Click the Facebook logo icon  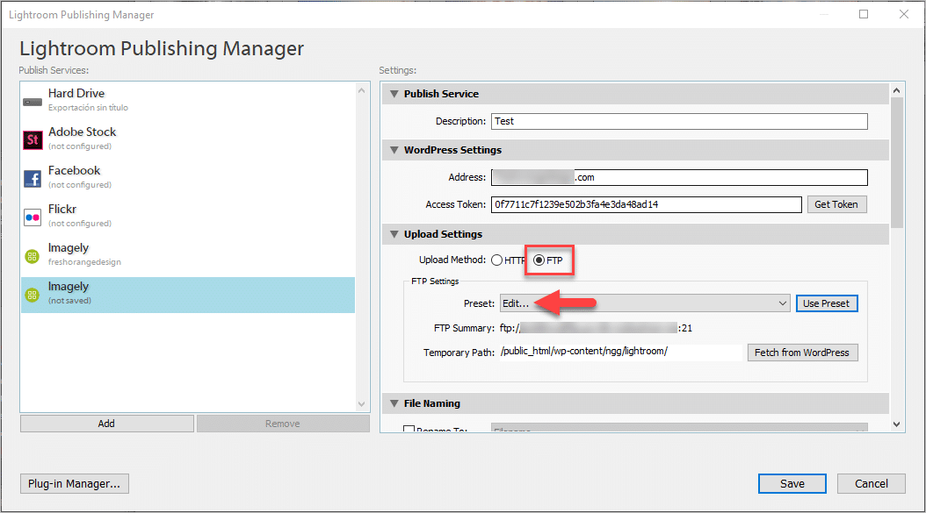(33, 179)
